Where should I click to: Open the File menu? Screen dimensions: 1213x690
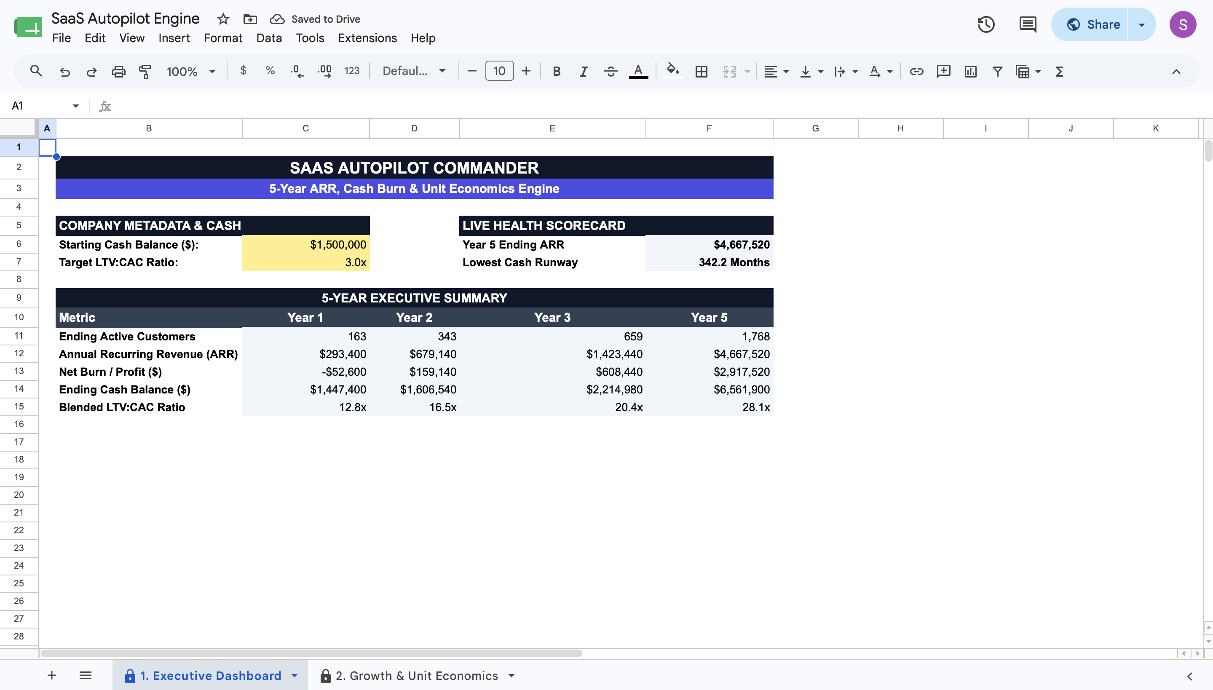(x=62, y=38)
